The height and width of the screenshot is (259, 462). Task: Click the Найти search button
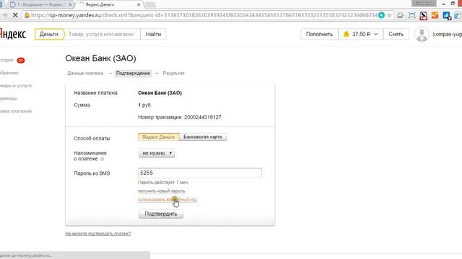tap(153, 34)
